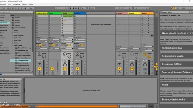
Task: Expand the Instrument Rack device
Action: pos(11,28)
